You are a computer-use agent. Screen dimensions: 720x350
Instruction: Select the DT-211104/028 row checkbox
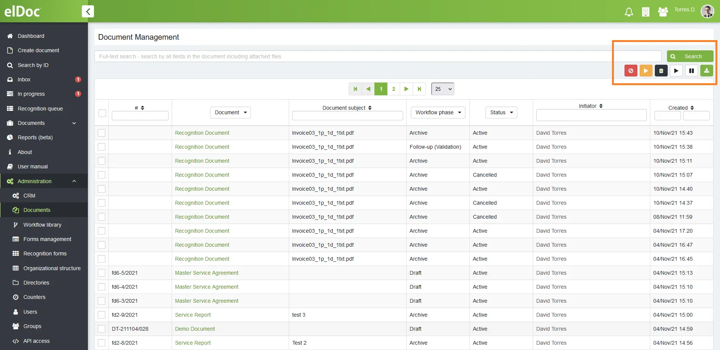coord(102,329)
